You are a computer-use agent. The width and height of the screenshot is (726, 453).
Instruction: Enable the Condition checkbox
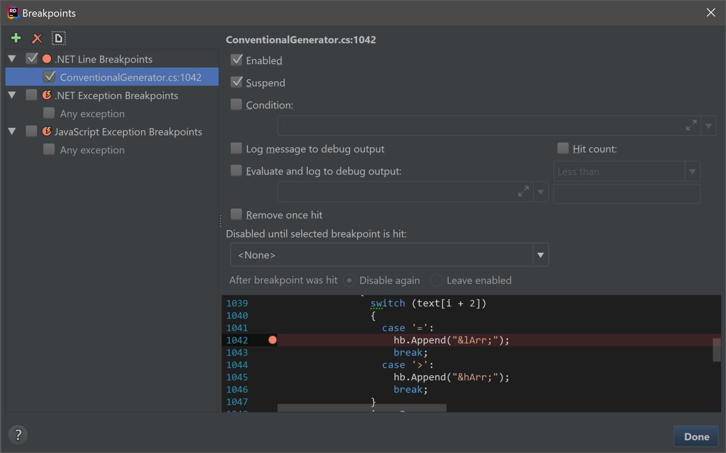click(x=236, y=104)
